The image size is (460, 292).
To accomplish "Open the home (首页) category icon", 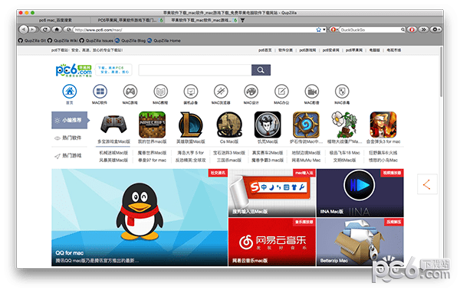I will (x=70, y=92).
